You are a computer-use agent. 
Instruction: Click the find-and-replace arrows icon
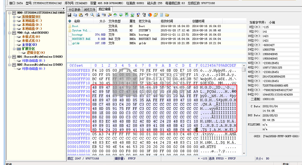click(104, 15)
